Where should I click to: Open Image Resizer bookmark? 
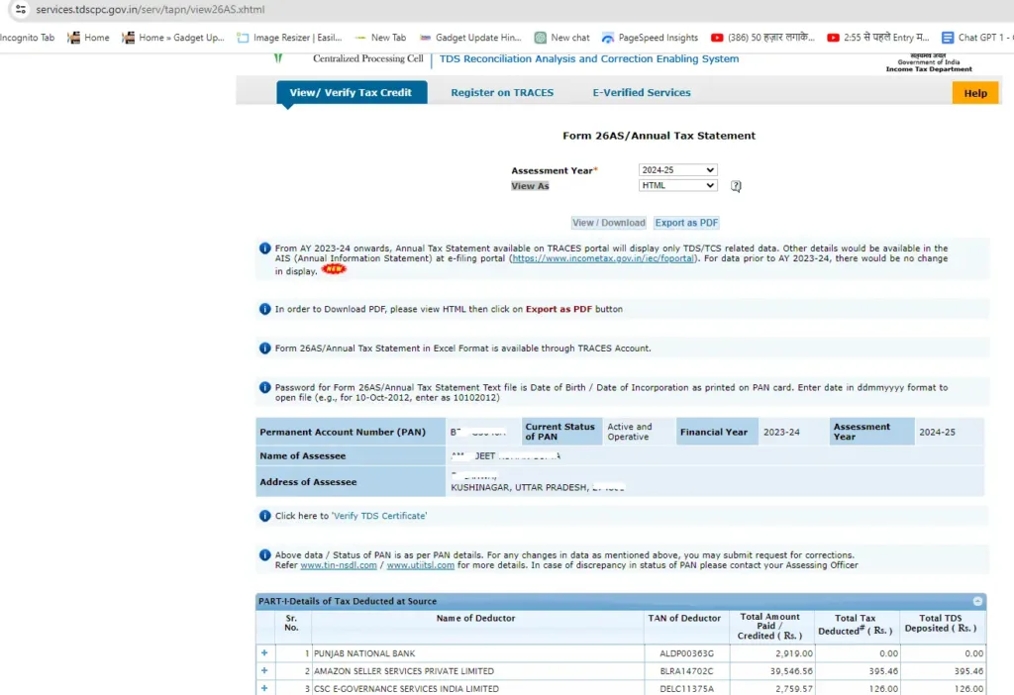(x=289, y=38)
